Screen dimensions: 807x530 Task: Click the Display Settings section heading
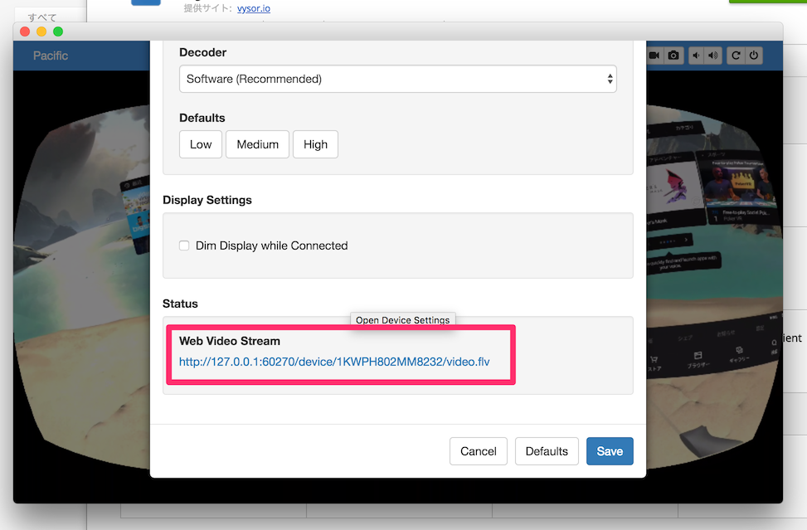(x=207, y=200)
